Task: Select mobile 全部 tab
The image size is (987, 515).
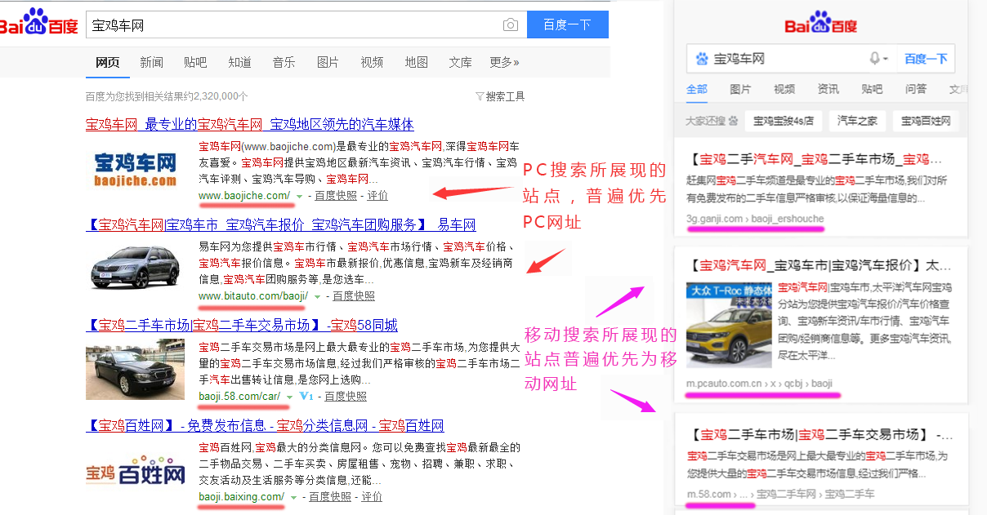Action: point(697,89)
